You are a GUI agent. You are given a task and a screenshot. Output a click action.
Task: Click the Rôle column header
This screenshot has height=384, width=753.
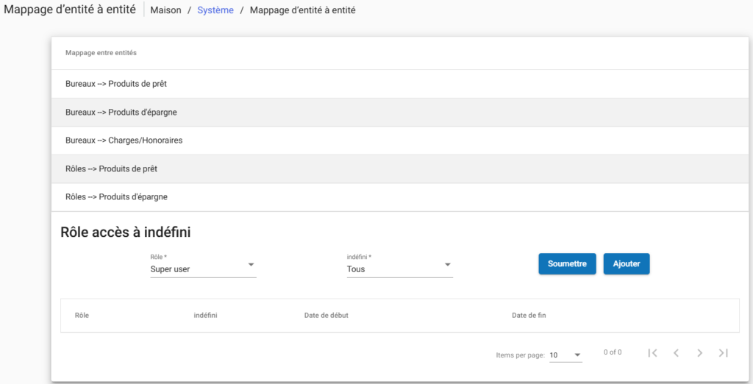82,316
